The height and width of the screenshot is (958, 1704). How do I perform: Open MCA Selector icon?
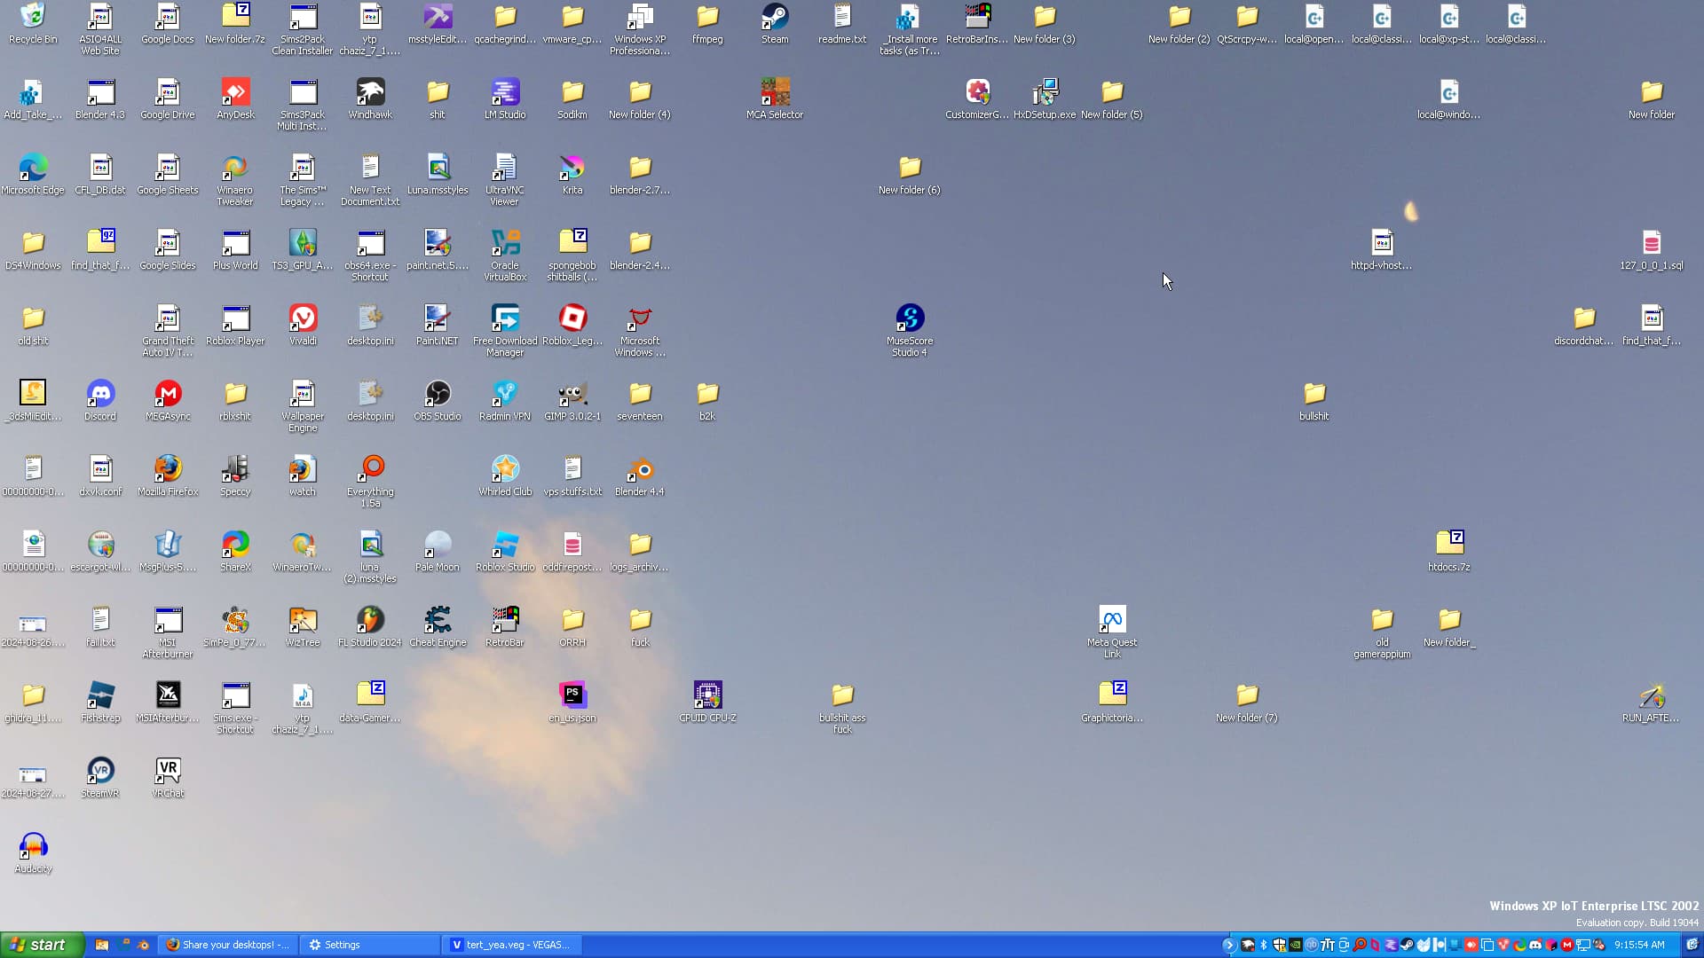pos(775,99)
